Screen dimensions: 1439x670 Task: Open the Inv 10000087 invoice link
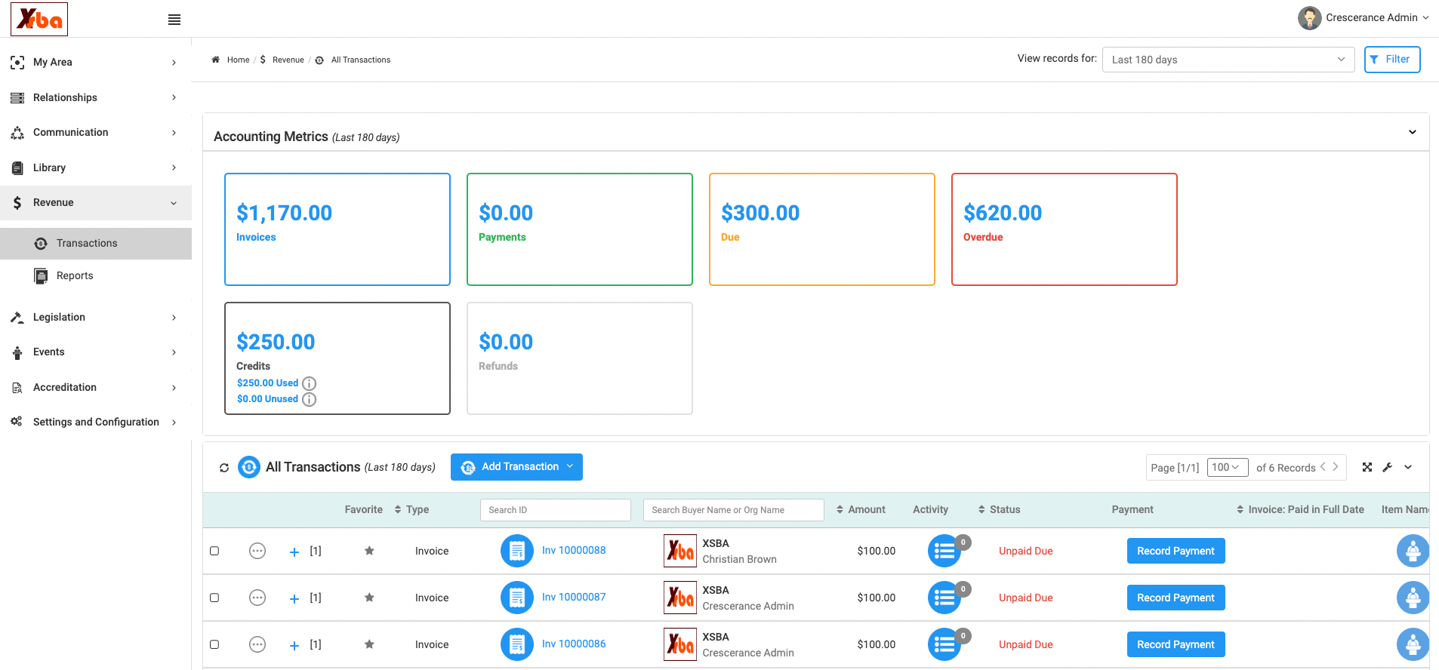tap(574, 597)
